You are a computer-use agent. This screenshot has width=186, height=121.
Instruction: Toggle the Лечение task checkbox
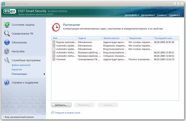click(x=53, y=59)
